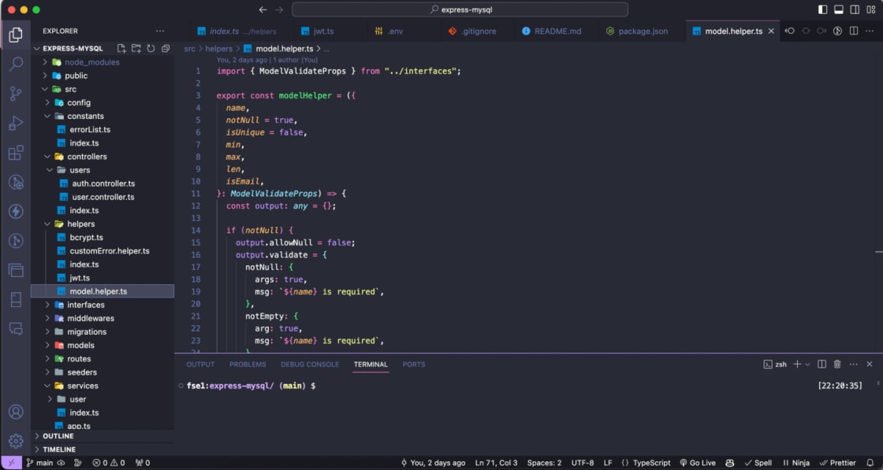The image size is (883, 470).
Task: Split the terminal panel
Action: click(x=822, y=365)
